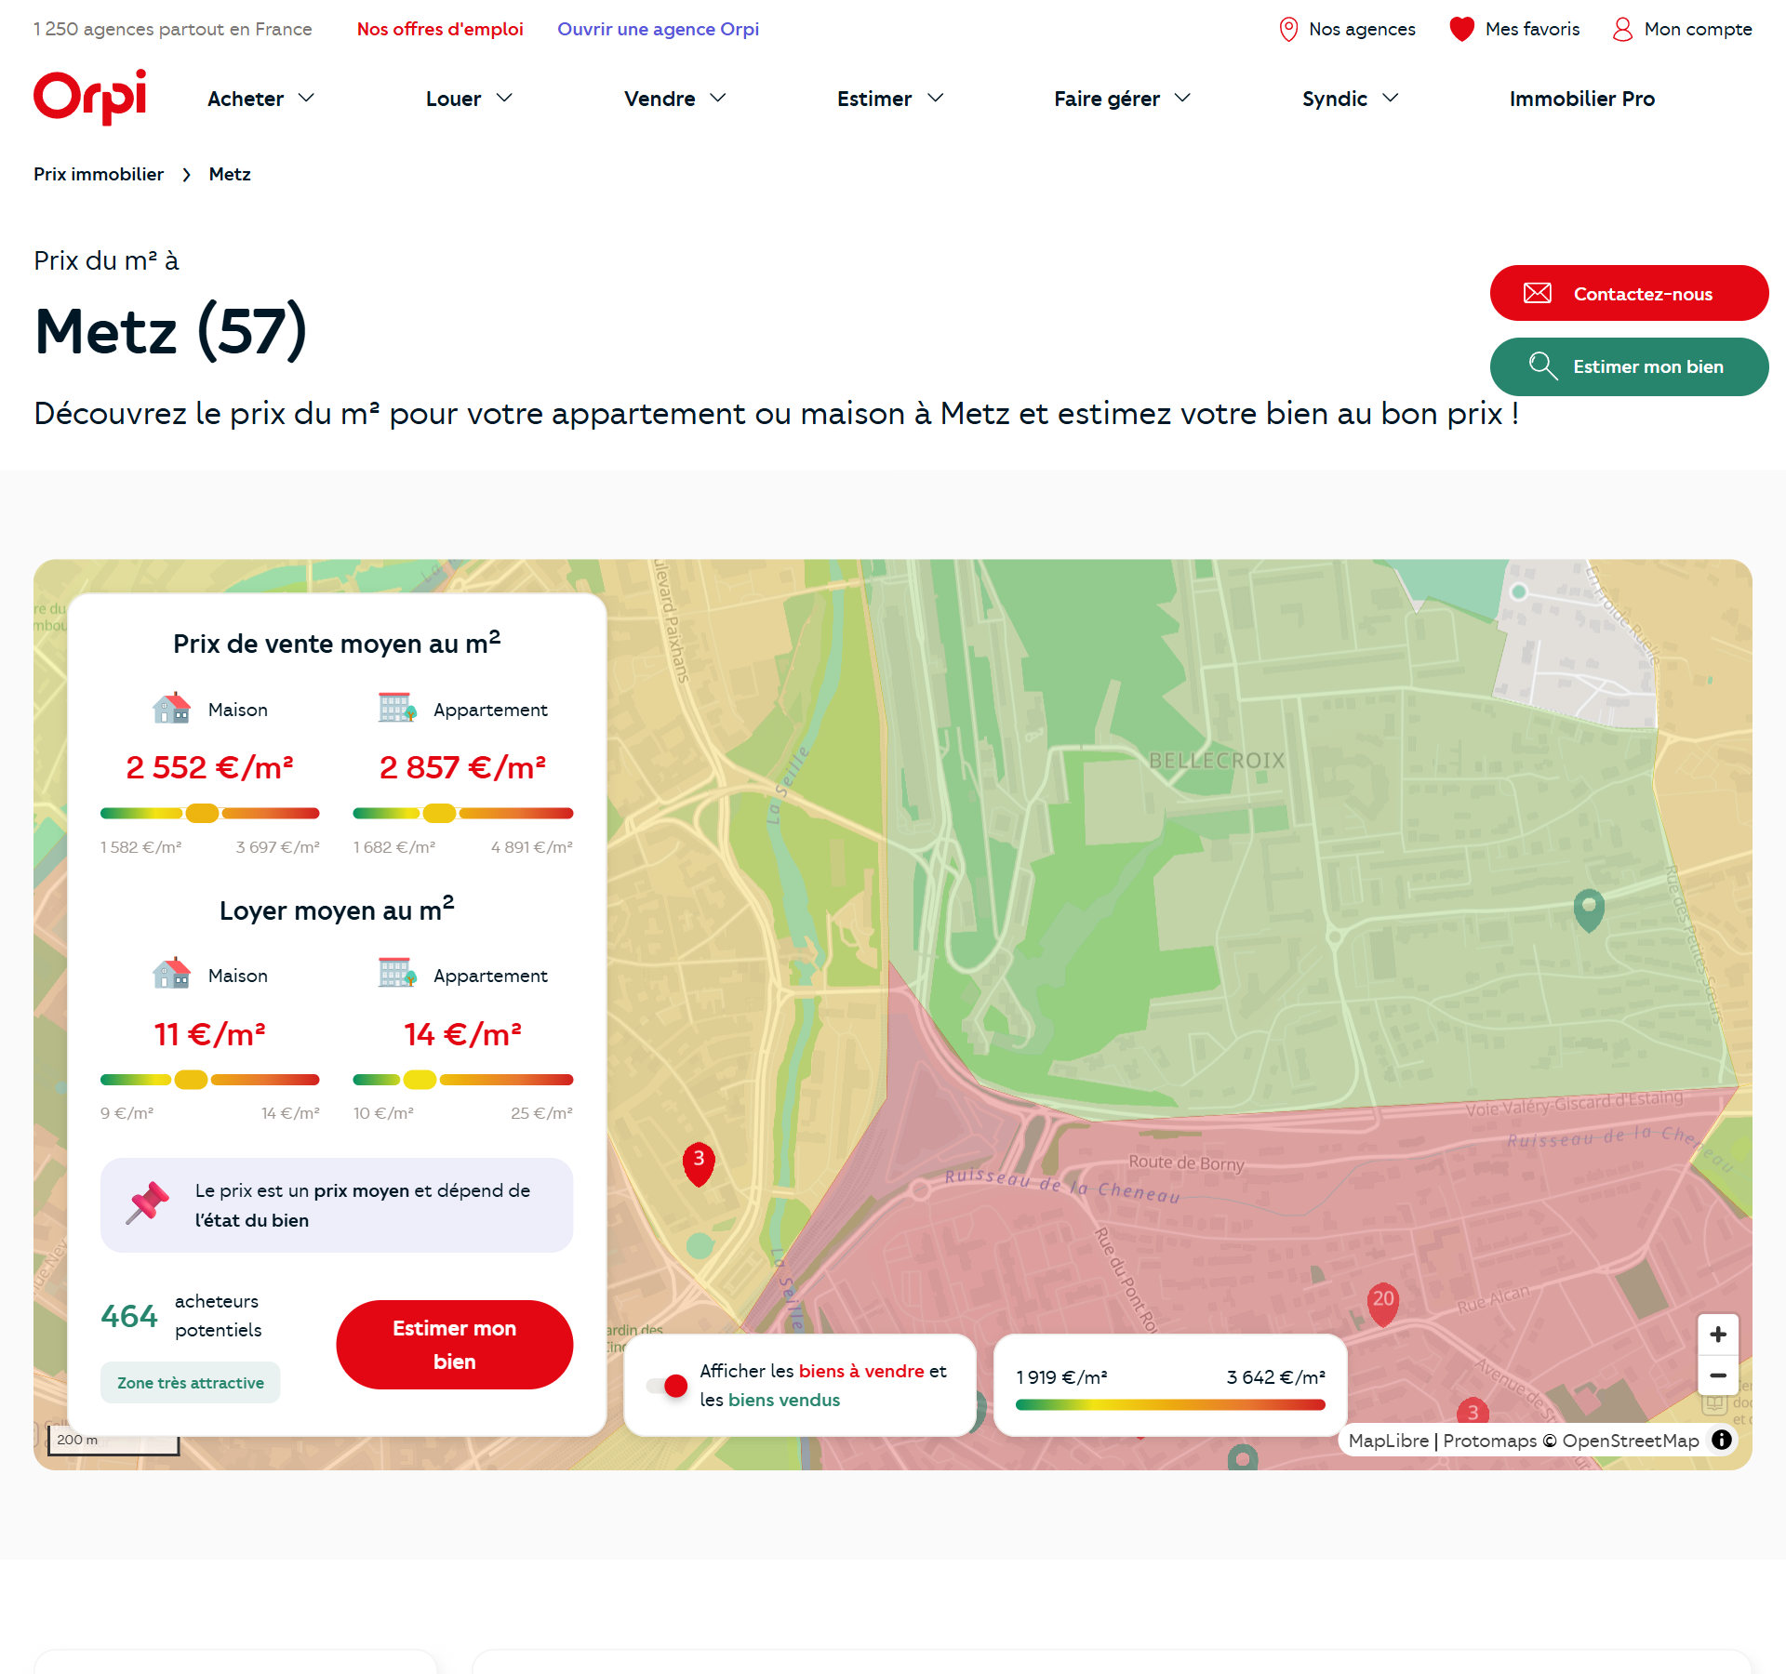
Task: Click the Maison sale price gauge marker
Action: click(202, 813)
